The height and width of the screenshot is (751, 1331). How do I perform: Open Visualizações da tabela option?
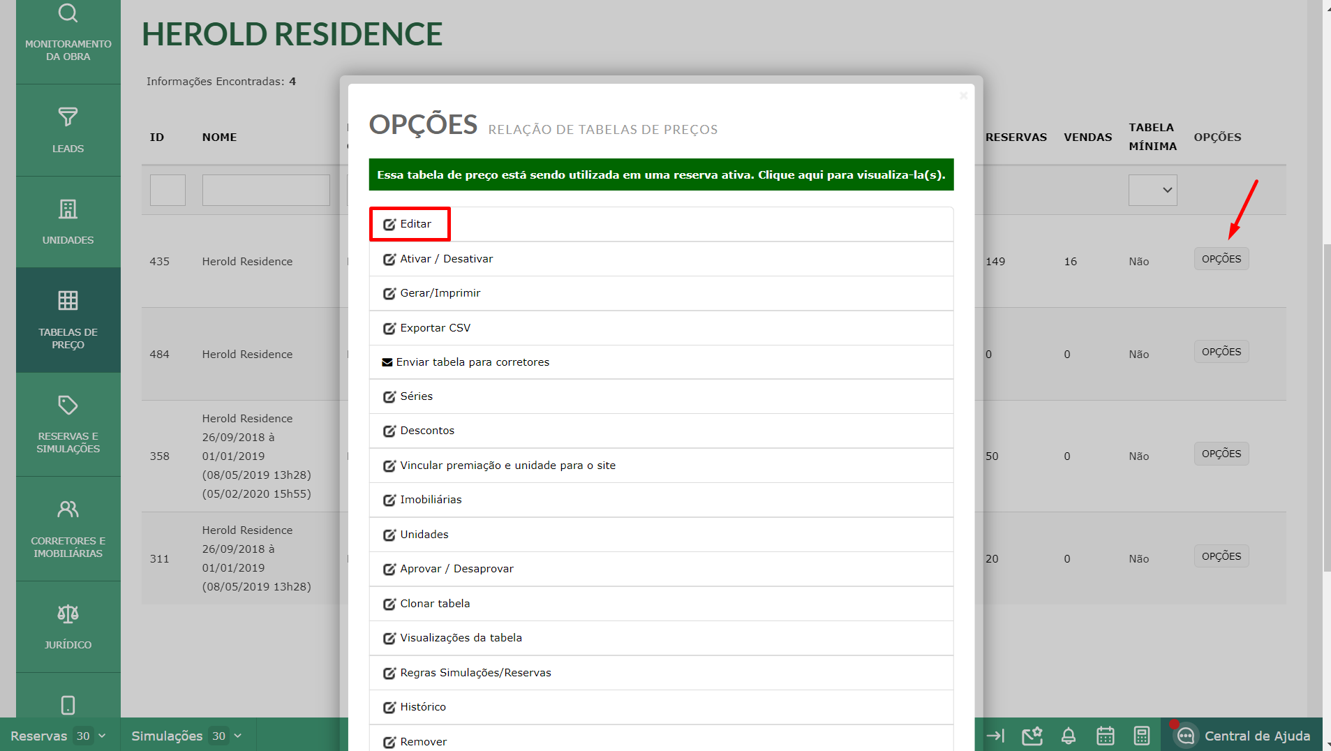click(x=661, y=638)
